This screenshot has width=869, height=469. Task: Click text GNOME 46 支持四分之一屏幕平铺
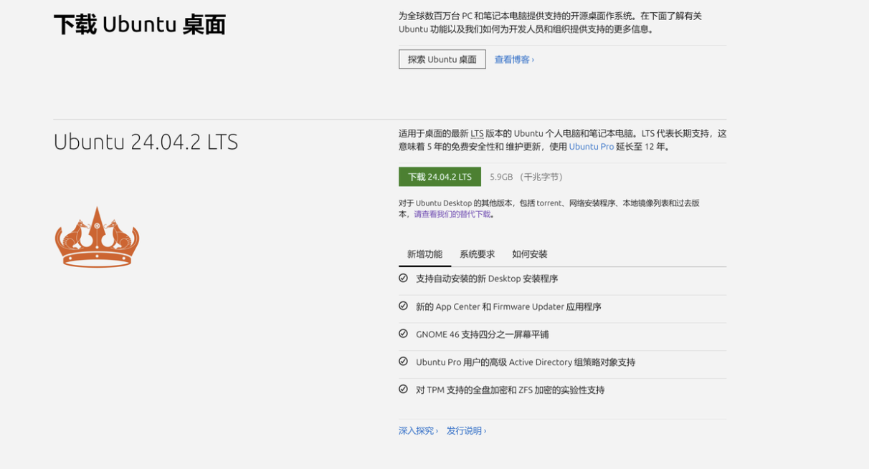[x=482, y=334]
